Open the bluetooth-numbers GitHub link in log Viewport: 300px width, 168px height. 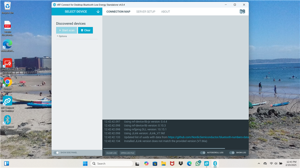point(208,137)
